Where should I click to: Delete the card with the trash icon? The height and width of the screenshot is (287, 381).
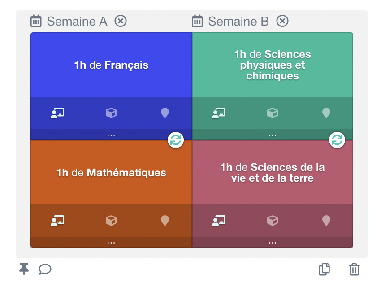[x=354, y=270]
